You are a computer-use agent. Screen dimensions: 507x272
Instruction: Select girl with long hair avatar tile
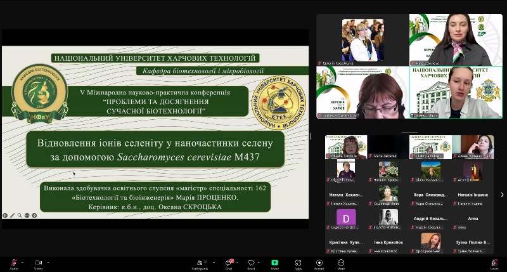click(430, 243)
